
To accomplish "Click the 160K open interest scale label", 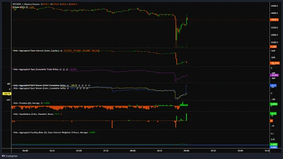I will 273,57.
